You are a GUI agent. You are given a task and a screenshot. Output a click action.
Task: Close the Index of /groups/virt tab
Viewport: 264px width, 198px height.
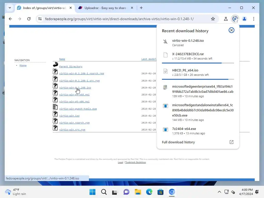click(71, 8)
